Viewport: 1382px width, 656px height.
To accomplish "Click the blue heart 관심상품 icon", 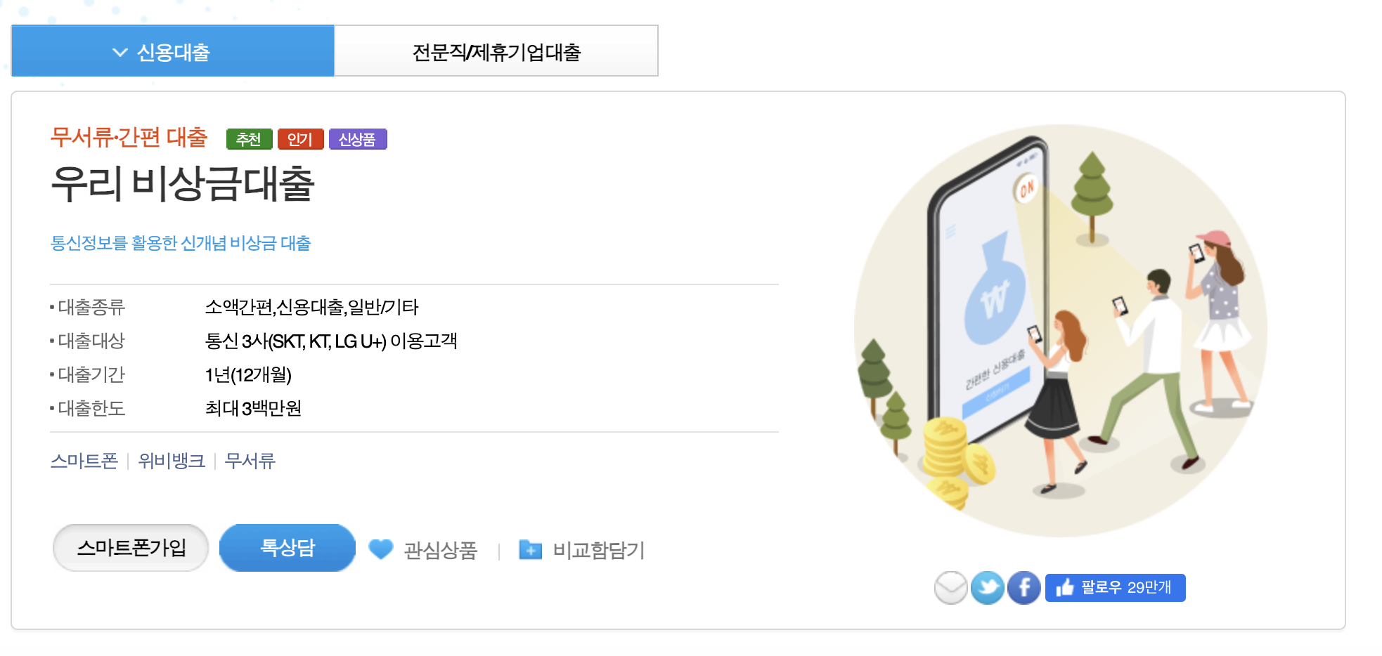I will click(381, 549).
